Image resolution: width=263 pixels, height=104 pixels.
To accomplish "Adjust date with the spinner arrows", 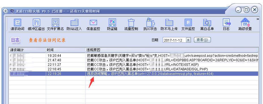I will (189, 40).
